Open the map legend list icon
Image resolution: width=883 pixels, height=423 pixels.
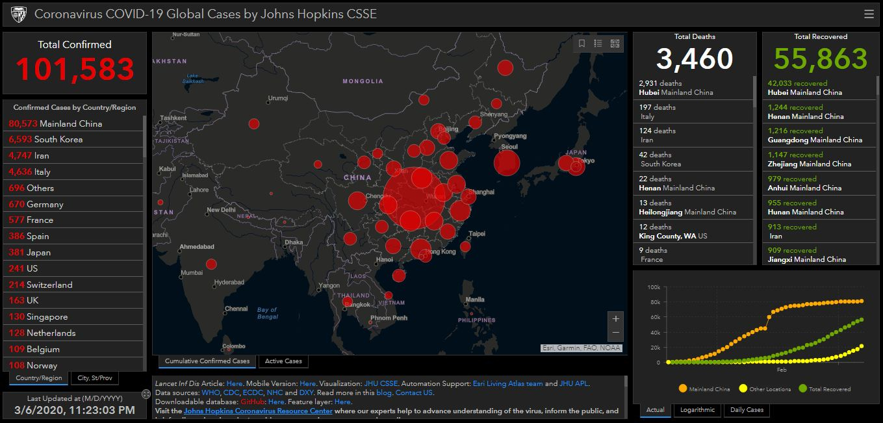tap(598, 44)
